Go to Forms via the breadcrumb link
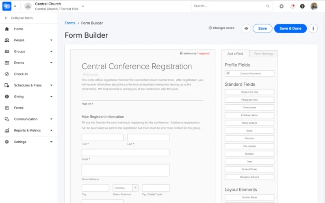This screenshot has height=203, width=325. tap(70, 23)
